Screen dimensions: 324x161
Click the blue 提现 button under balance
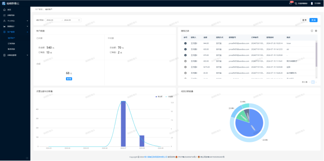coord(69,78)
